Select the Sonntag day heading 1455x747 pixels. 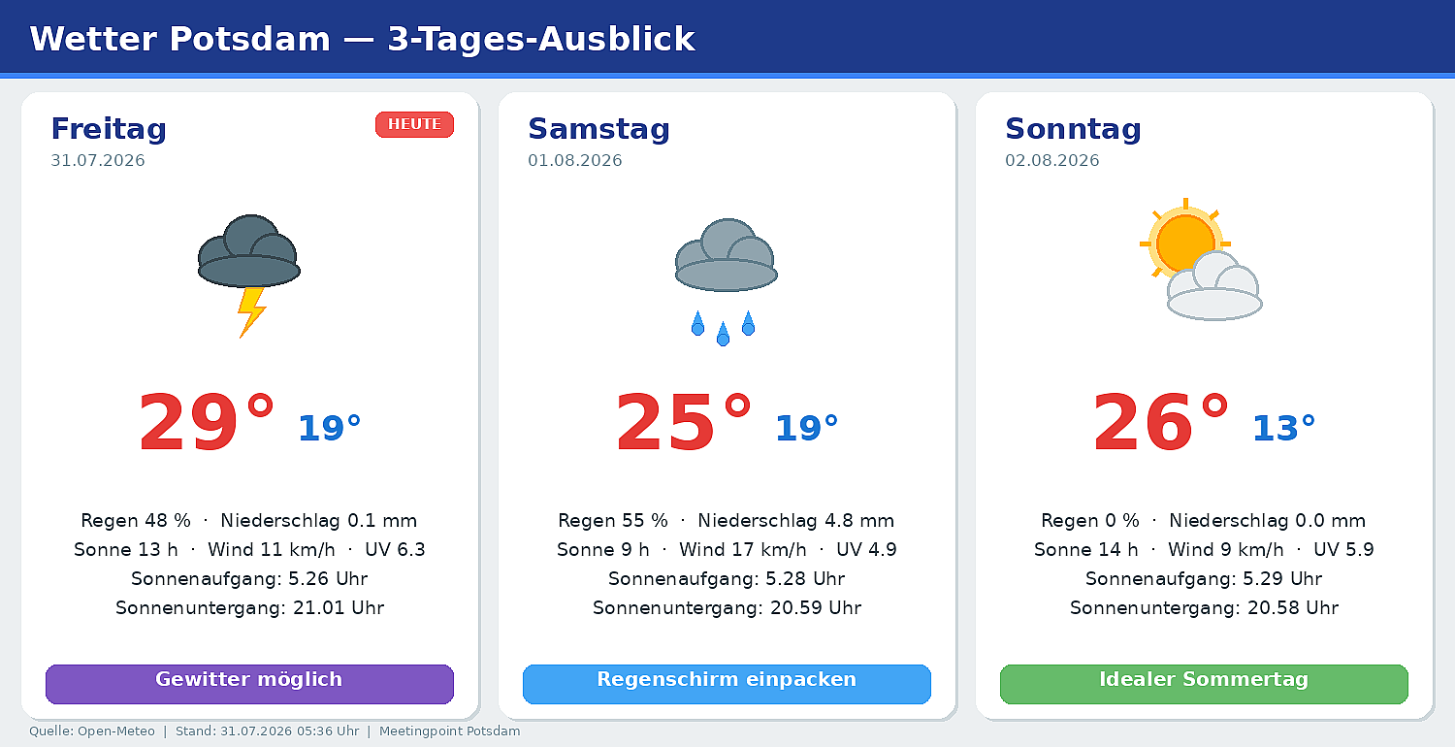click(1073, 129)
